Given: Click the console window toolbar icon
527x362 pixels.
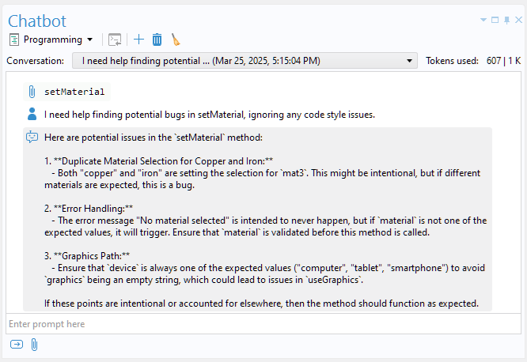Looking at the screenshot, I should 115,40.
